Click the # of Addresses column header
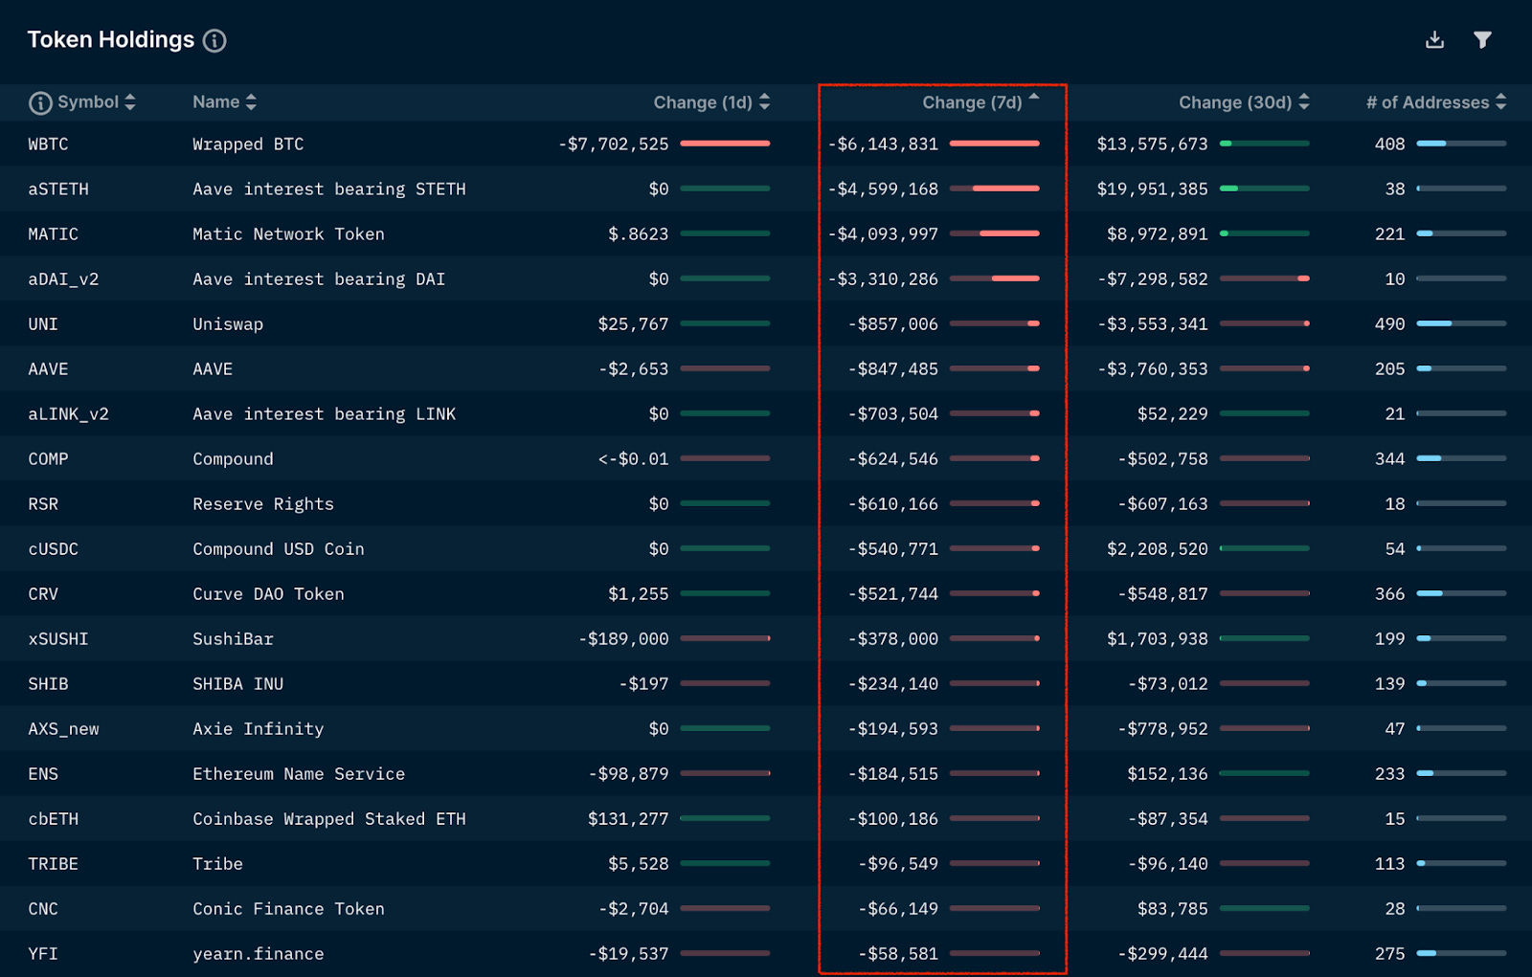This screenshot has width=1532, height=977. click(x=1428, y=102)
